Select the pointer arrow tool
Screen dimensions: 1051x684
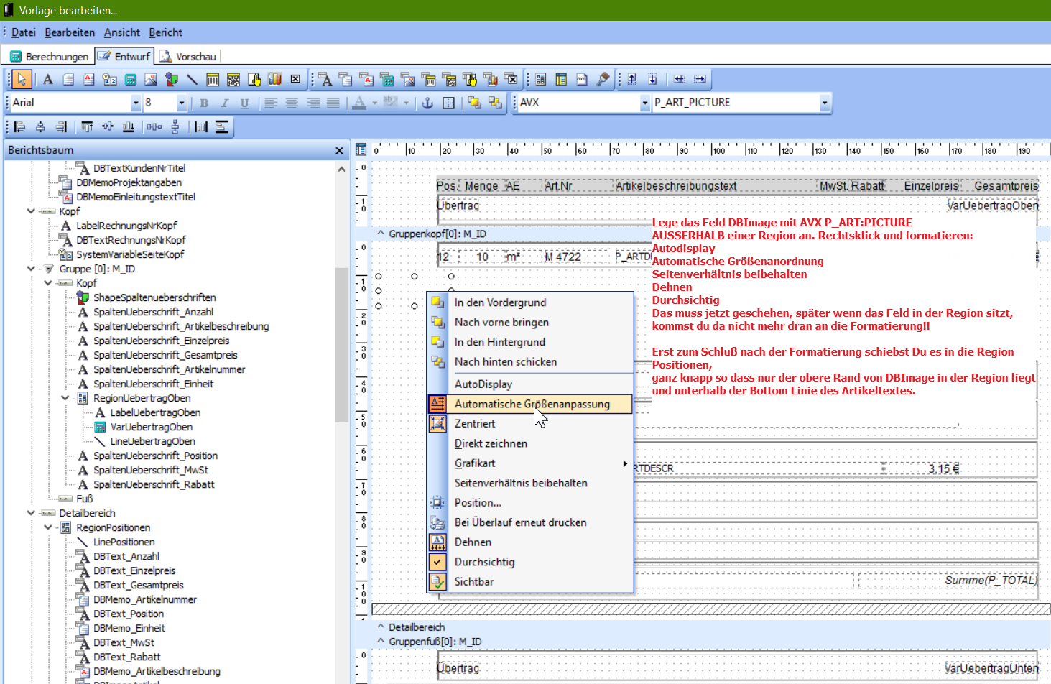pos(22,79)
